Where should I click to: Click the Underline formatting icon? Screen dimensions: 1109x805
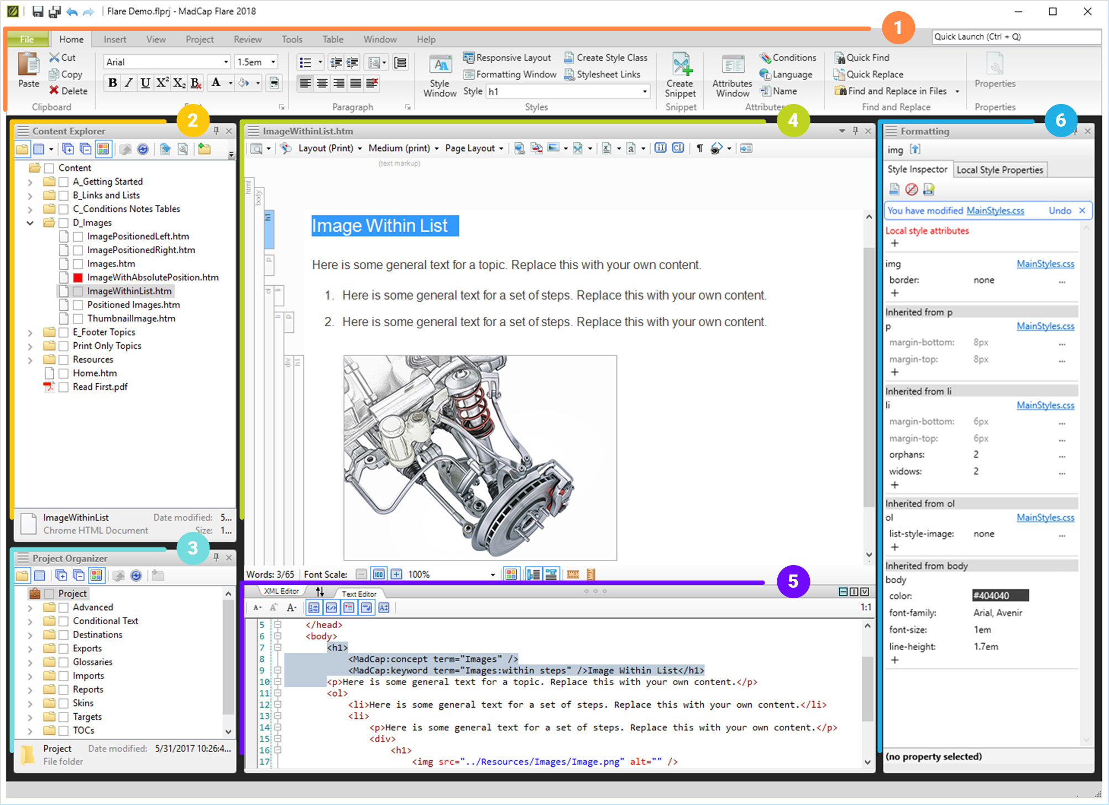click(x=145, y=83)
